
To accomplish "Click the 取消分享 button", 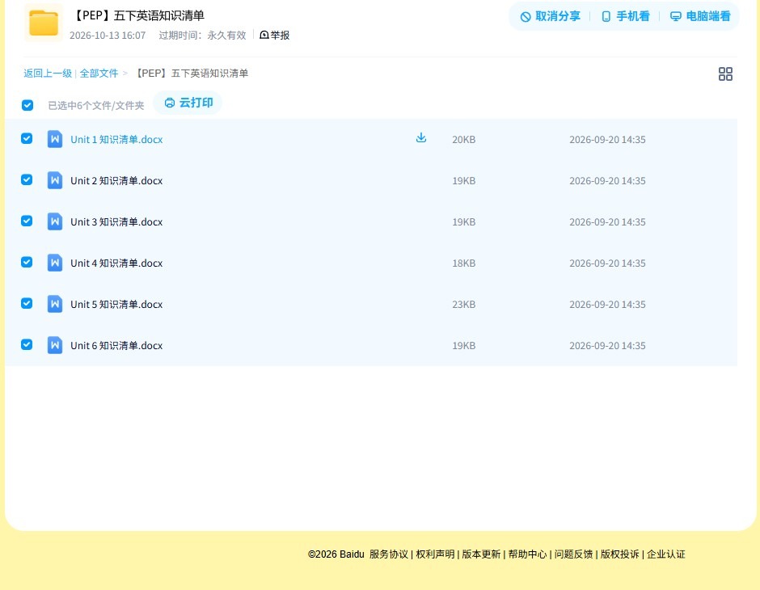I will [x=550, y=16].
